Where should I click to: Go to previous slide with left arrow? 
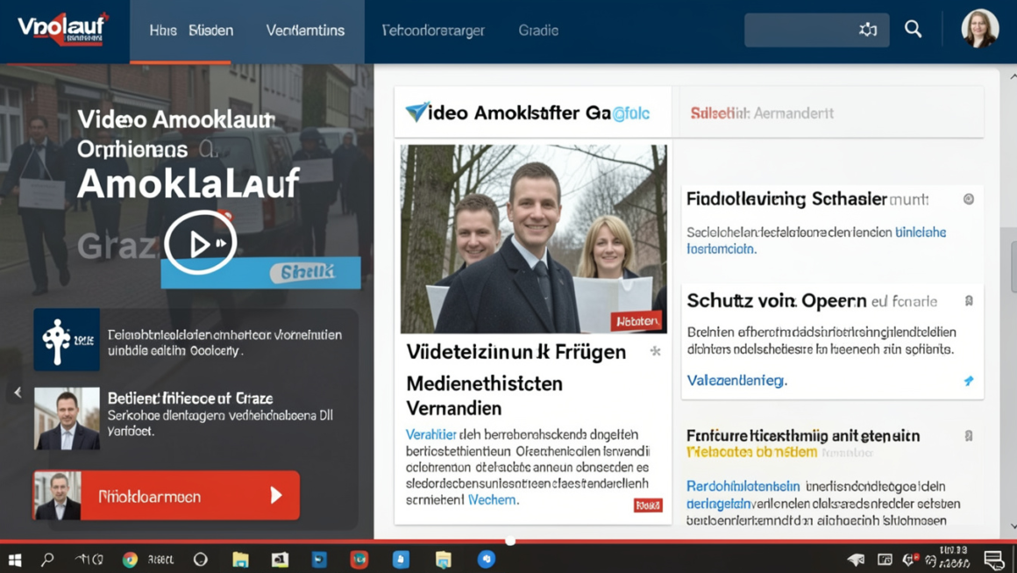tap(18, 392)
